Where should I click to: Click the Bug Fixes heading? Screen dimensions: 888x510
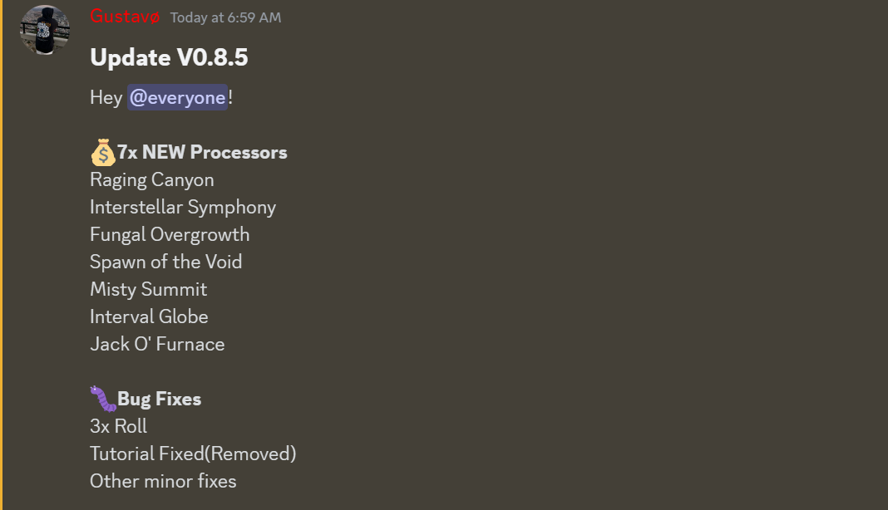click(159, 399)
